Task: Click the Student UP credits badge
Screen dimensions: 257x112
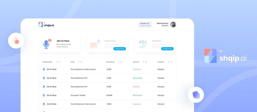Action: tap(145, 24)
